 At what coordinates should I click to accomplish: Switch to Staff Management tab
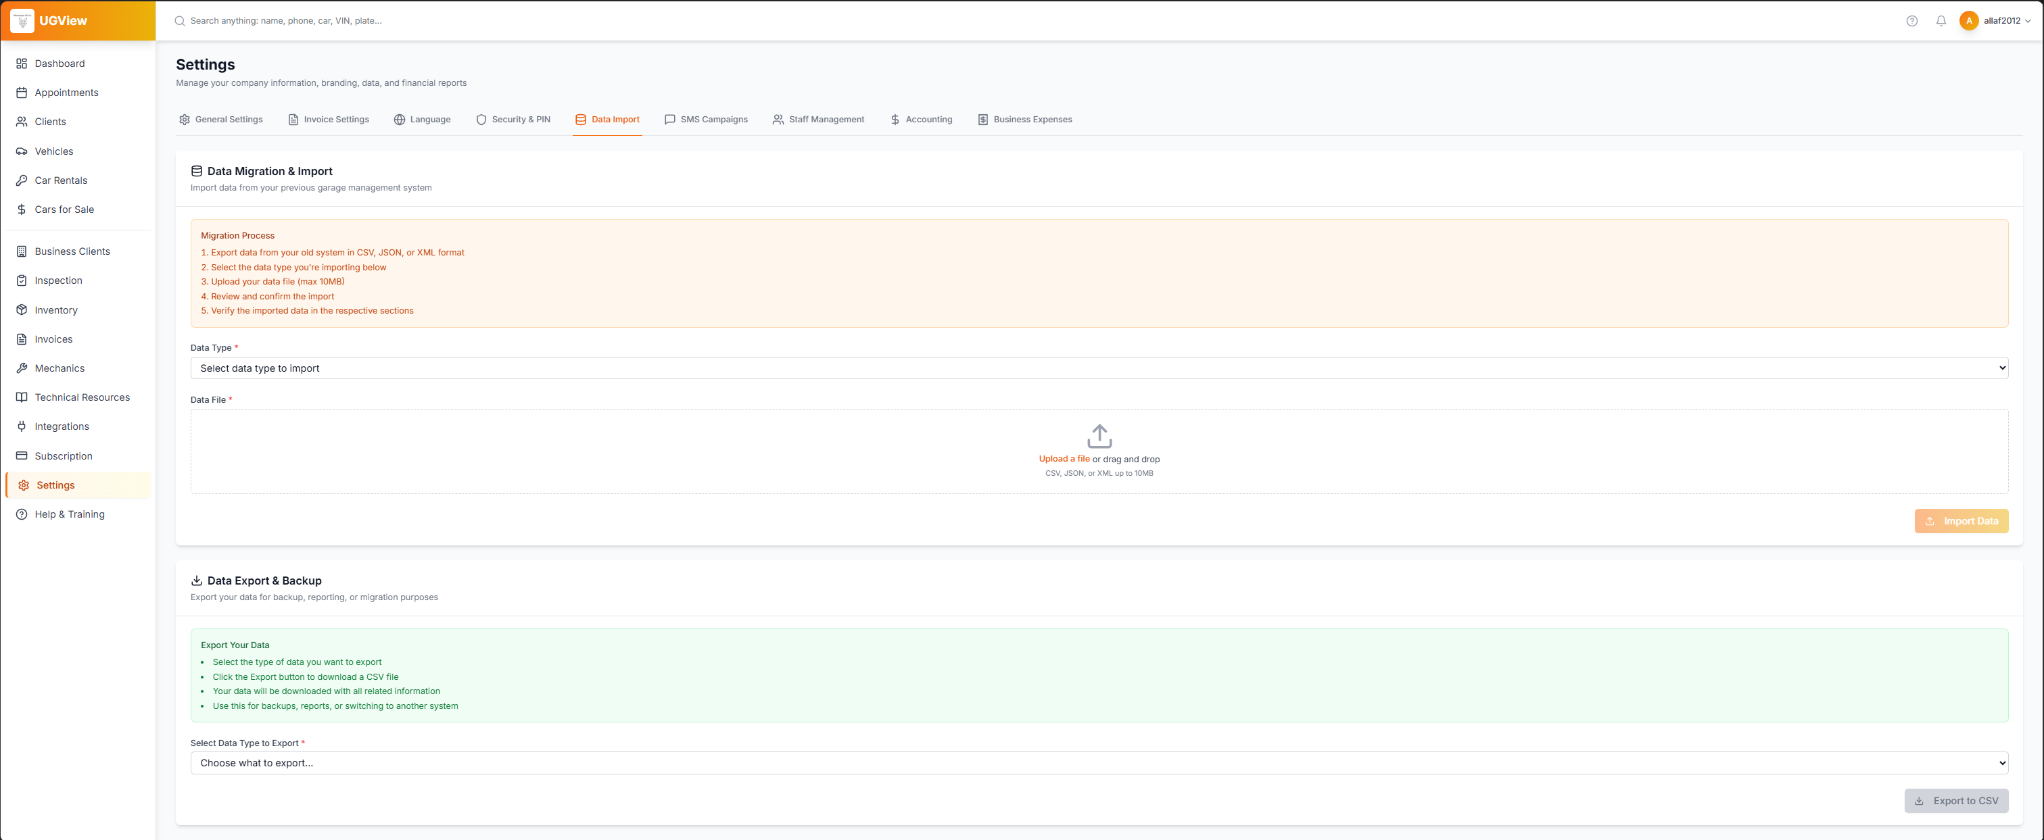coord(818,120)
